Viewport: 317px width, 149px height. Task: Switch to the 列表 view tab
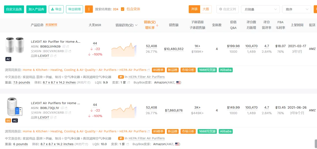coord(195,9)
